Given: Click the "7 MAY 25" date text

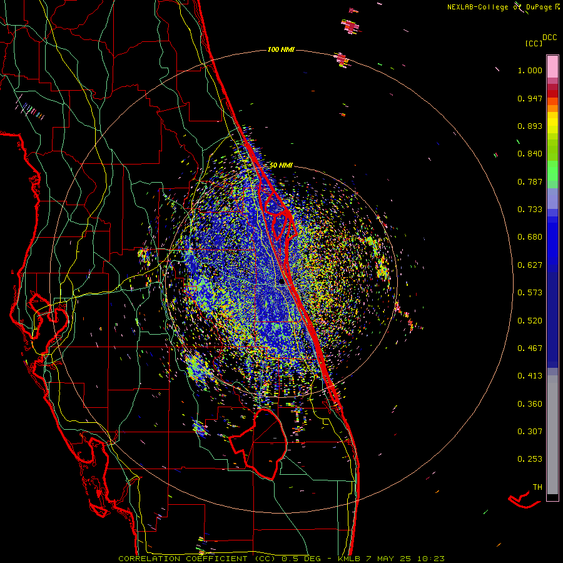Looking at the screenshot, I should (x=388, y=559).
